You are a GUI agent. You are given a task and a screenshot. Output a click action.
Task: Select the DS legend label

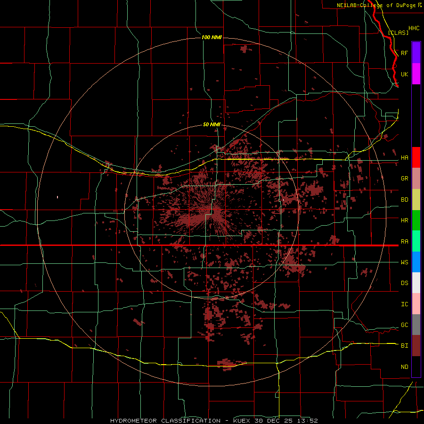coord(404,283)
